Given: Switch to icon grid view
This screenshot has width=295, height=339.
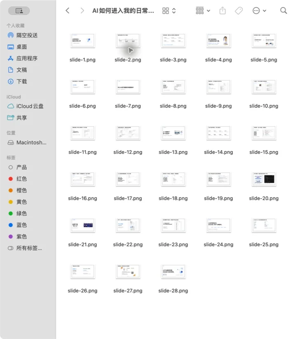Looking at the screenshot, I should tap(166, 11).
